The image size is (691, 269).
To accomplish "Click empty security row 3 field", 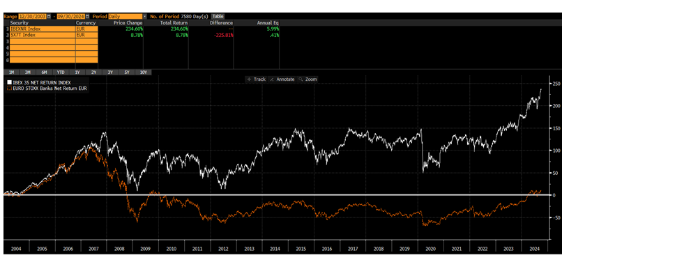I will (x=43, y=41).
